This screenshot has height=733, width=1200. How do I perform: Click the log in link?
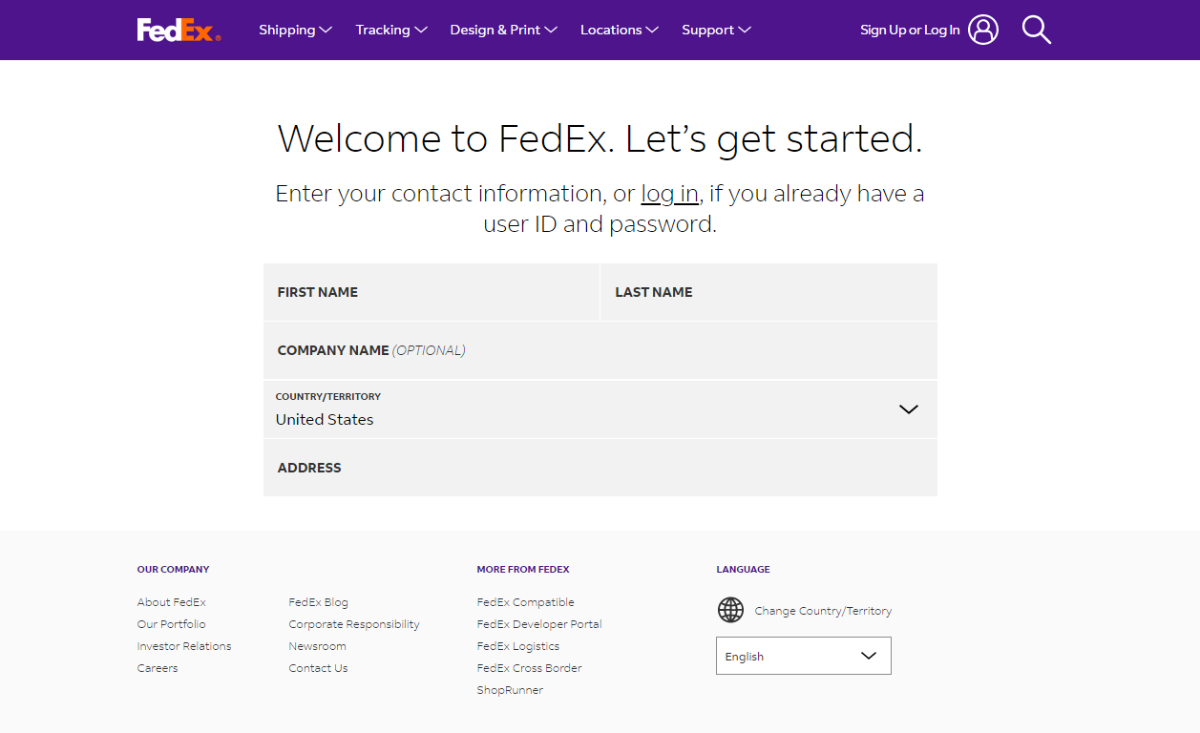[669, 194]
